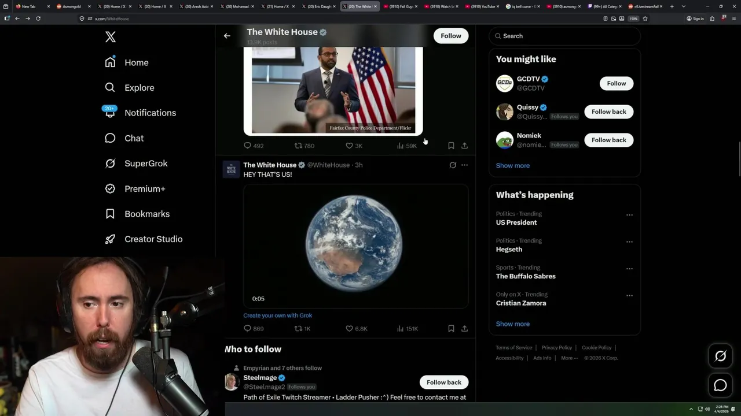Open Ads info footer link
Image resolution: width=741 pixels, height=416 pixels.
(x=542, y=358)
